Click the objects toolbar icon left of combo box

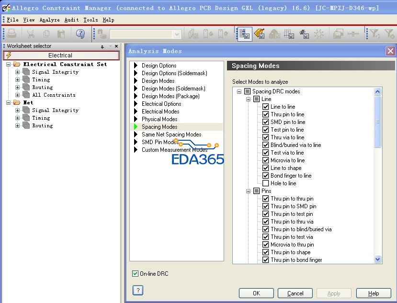(102, 34)
